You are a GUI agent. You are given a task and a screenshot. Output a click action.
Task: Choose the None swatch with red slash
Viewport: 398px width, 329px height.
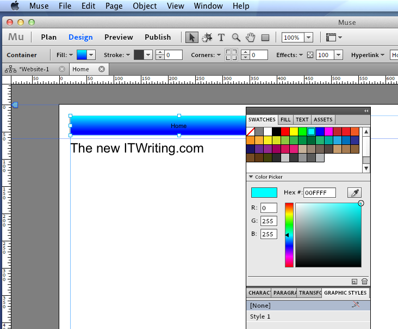pyautogui.click(x=251, y=131)
